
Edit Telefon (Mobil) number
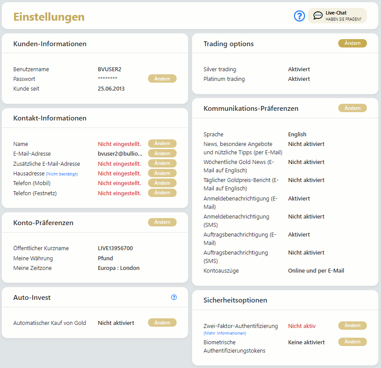[x=162, y=183]
